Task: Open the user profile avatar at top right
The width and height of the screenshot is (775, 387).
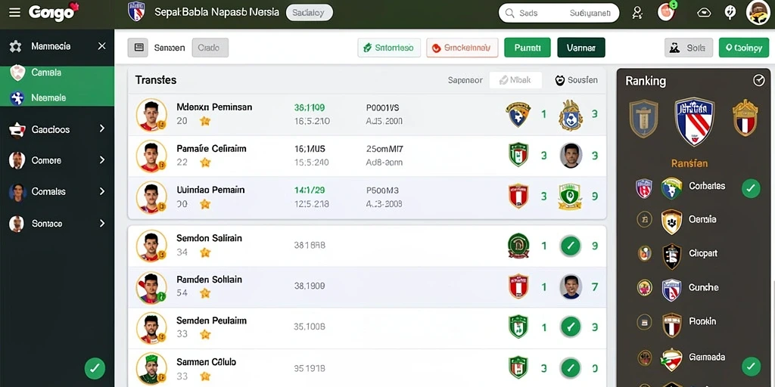Action: pos(758,12)
